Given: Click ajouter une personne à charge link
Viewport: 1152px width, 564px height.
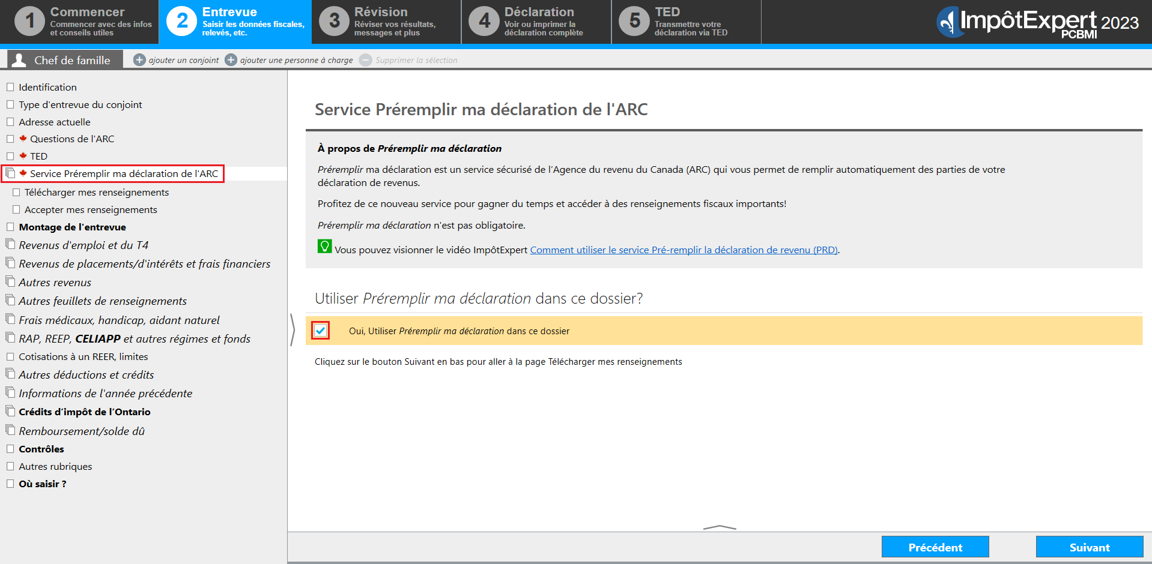Looking at the screenshot, I should 297,60.
